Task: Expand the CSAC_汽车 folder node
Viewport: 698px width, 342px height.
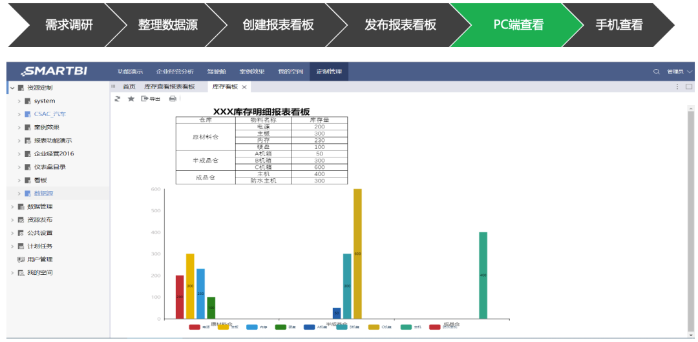Action: click(x=19, y=114)
